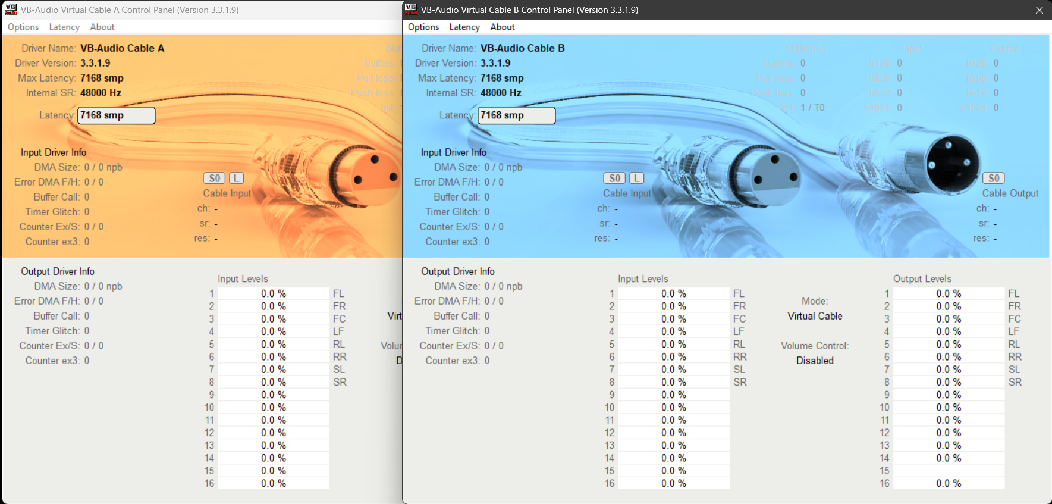The width and height of the screenshot is (1052, 504).
Task: Click 'Cable Input' label in Cable B window
Action: (627, 193)
